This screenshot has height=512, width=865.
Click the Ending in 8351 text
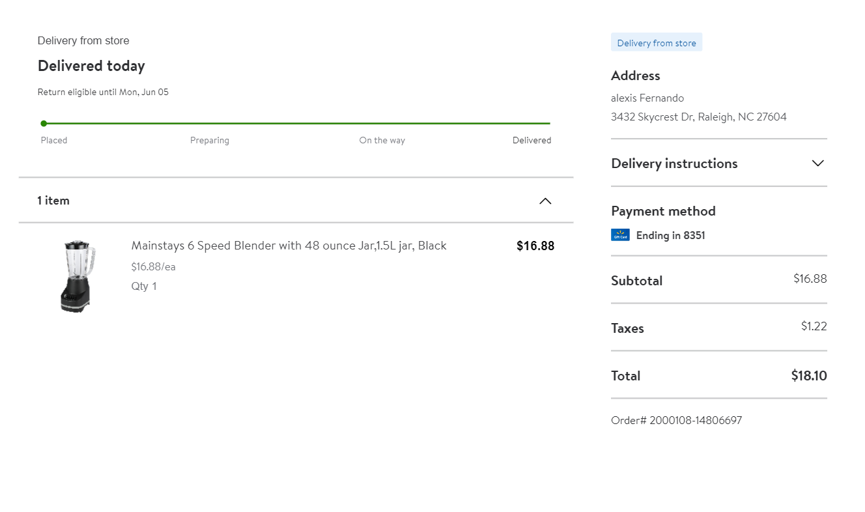pyautogui.click(x=670, y=235)
